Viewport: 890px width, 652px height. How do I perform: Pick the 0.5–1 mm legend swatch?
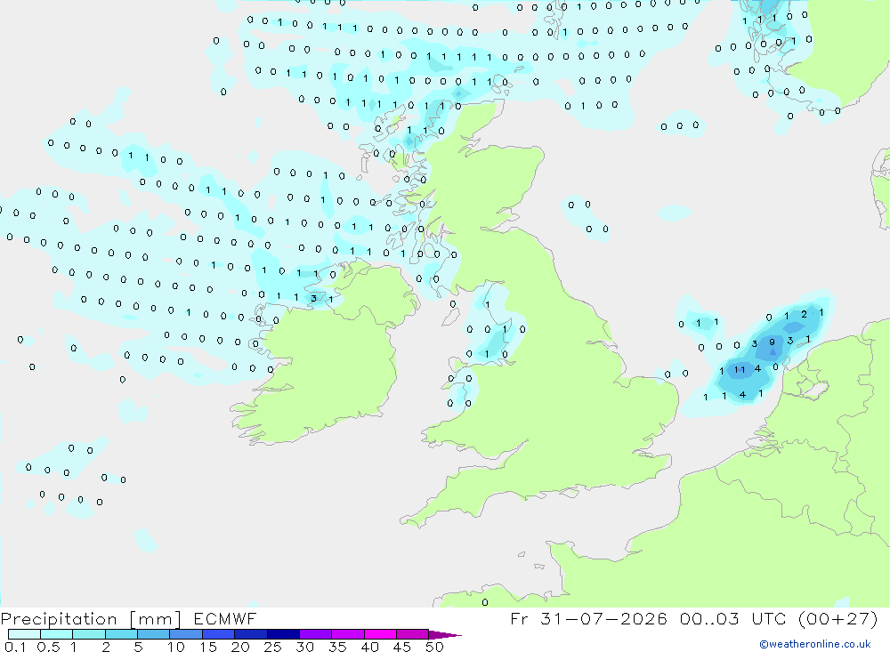[57, 634]
